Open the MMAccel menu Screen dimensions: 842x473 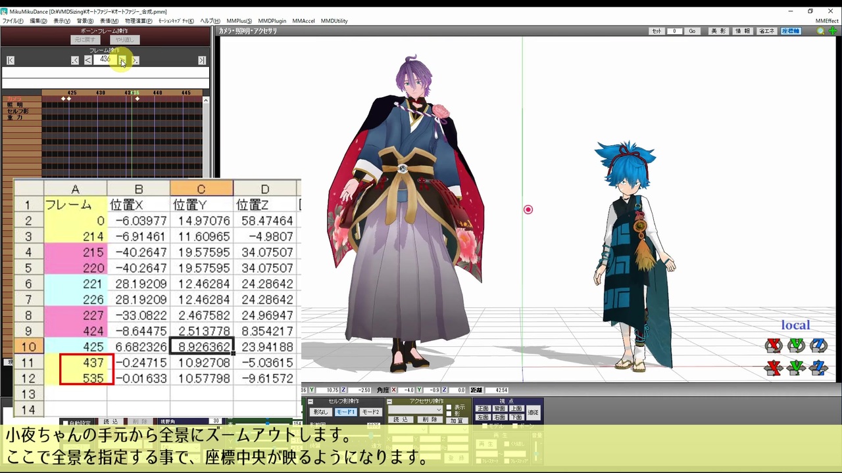tap(303, 21)
